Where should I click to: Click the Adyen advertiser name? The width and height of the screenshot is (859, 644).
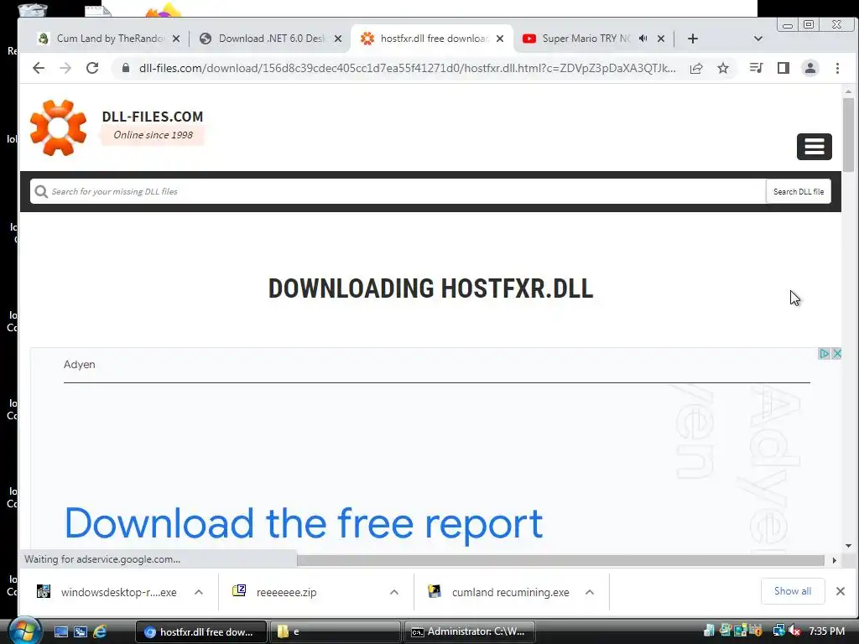pyautogui.click(x=80, y=364)
